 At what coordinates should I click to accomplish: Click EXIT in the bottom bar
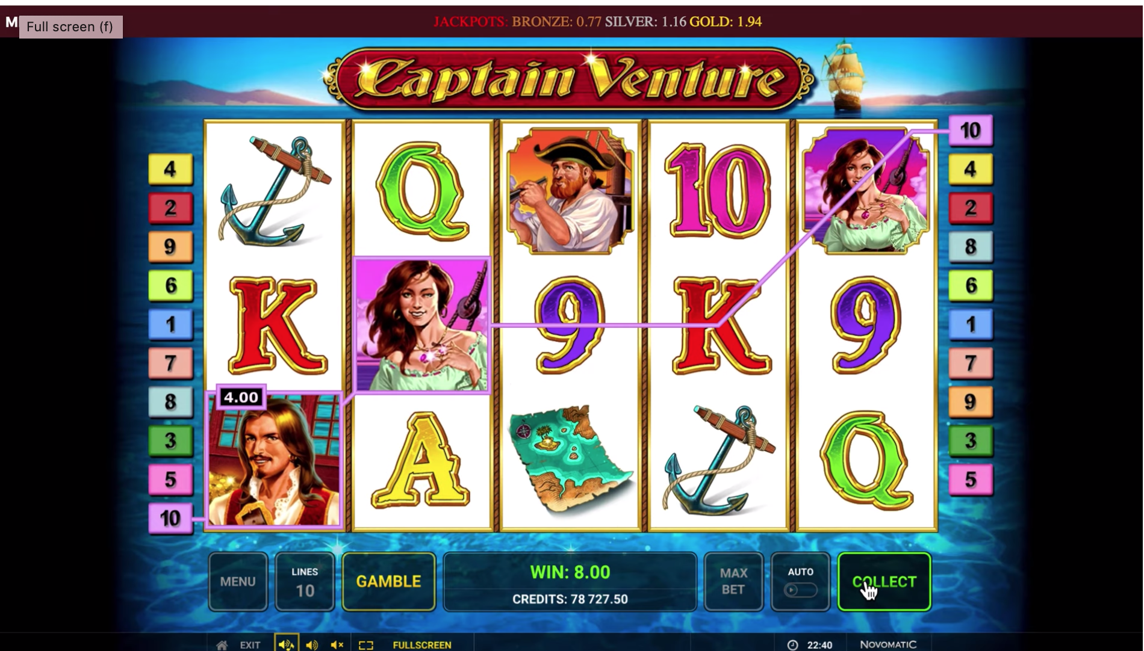click(x=250, y=645)
